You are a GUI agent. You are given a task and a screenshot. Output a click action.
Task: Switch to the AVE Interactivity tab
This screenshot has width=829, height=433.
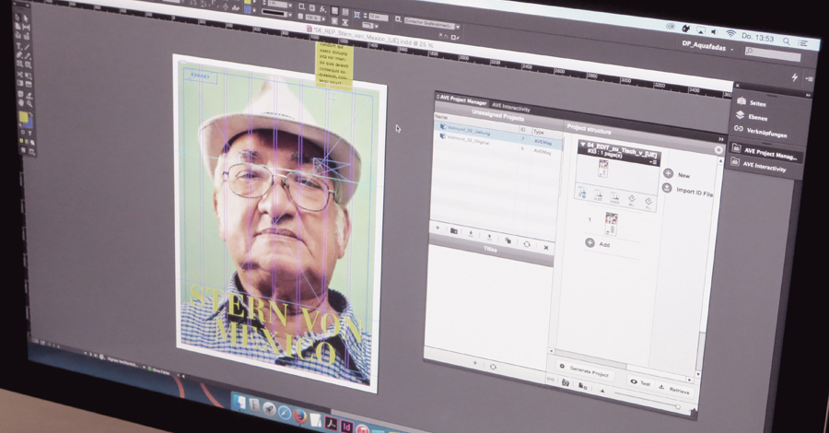pos(510,106)
